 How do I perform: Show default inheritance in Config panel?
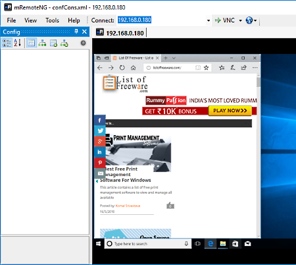(x=64, y=43)
